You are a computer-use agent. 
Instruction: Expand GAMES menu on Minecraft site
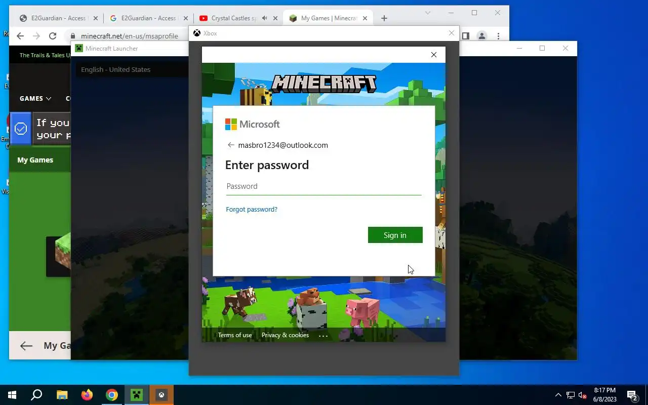pyautogui.click(x=35, y=98)
